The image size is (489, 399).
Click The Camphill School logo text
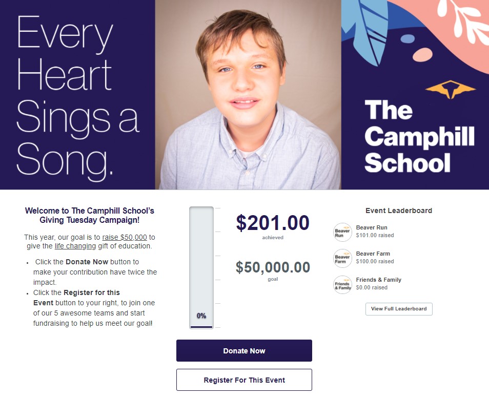point(419,136)
